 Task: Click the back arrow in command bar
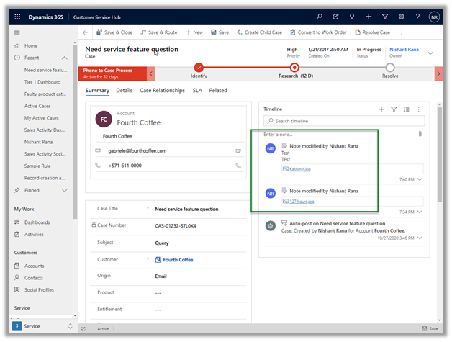point(85,32)
